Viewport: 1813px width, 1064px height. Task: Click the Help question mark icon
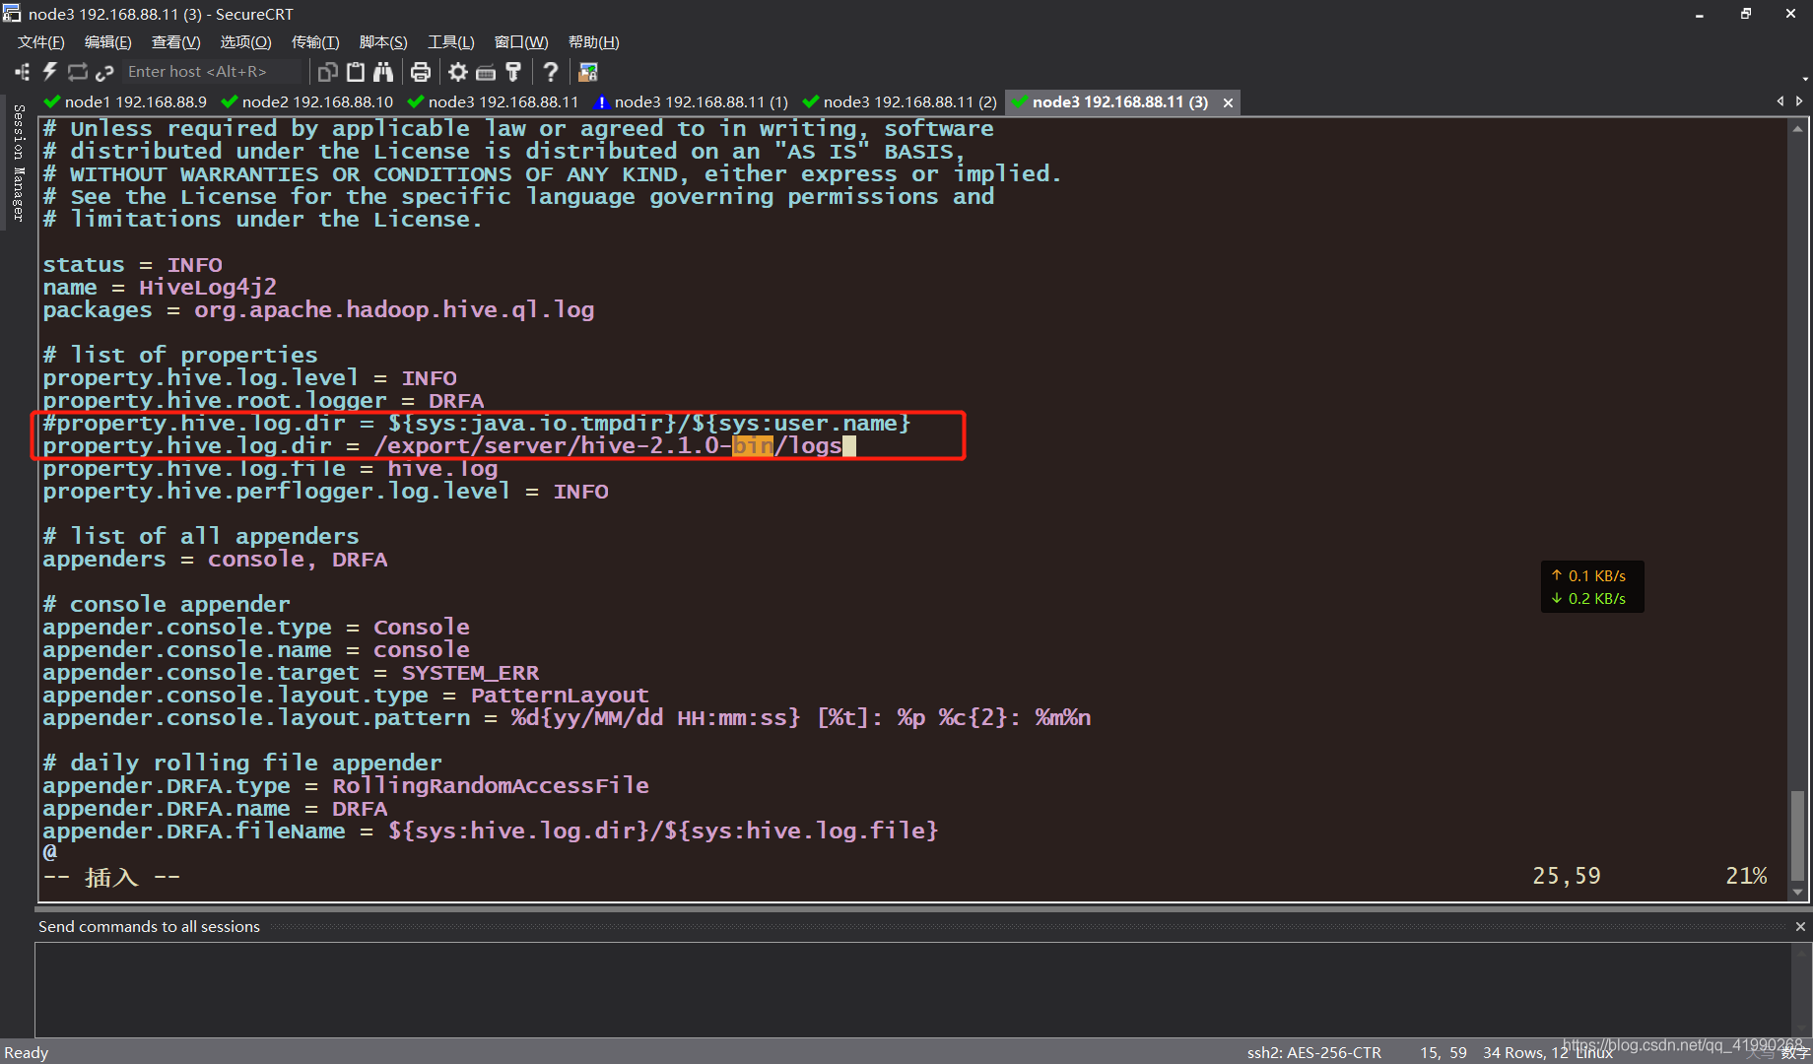(551, 71)
